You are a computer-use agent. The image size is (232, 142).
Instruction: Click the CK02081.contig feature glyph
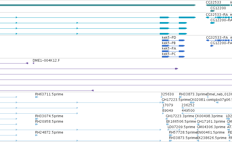click(x=192, y=102)
